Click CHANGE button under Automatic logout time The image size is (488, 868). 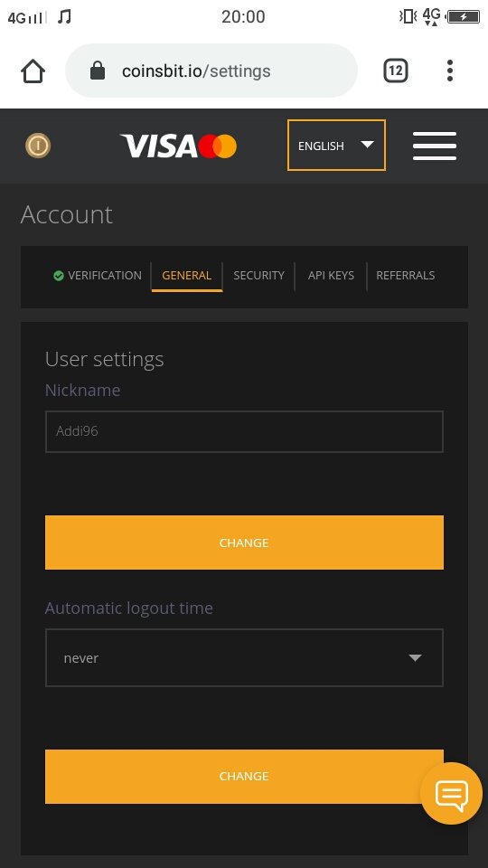244,776
